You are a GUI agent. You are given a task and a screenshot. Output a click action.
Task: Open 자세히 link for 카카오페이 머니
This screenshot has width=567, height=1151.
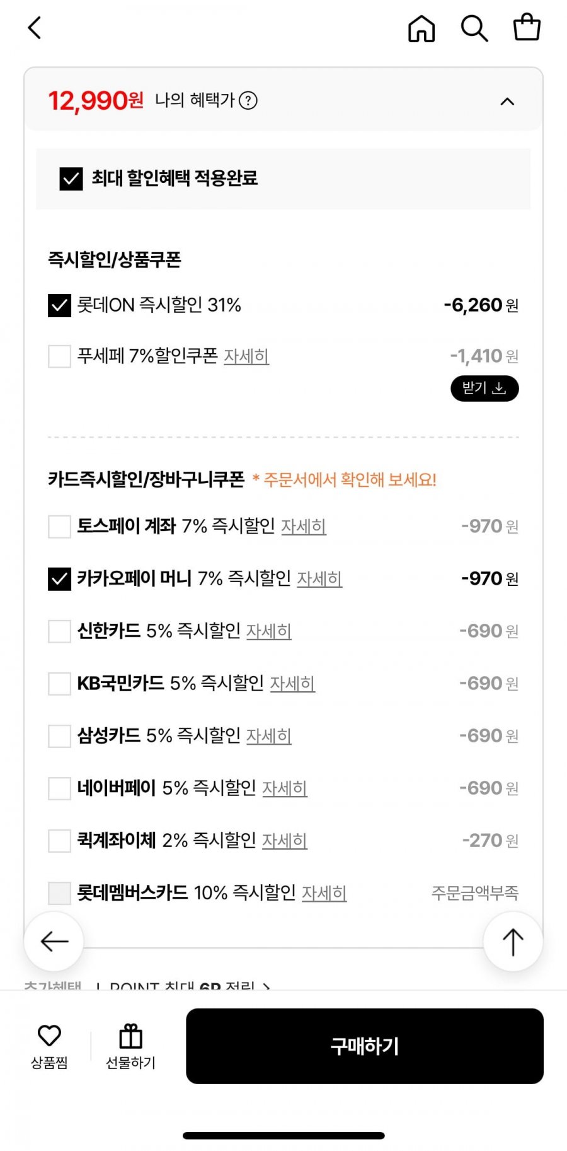point(319,578)
